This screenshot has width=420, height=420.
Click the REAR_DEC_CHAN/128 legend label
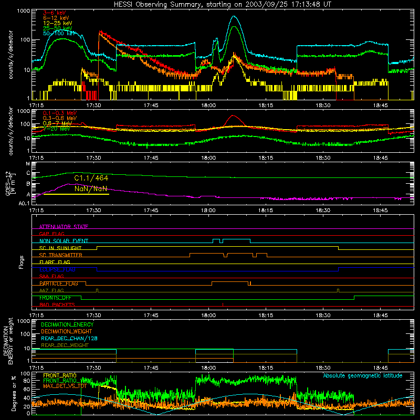coord(69,338)
